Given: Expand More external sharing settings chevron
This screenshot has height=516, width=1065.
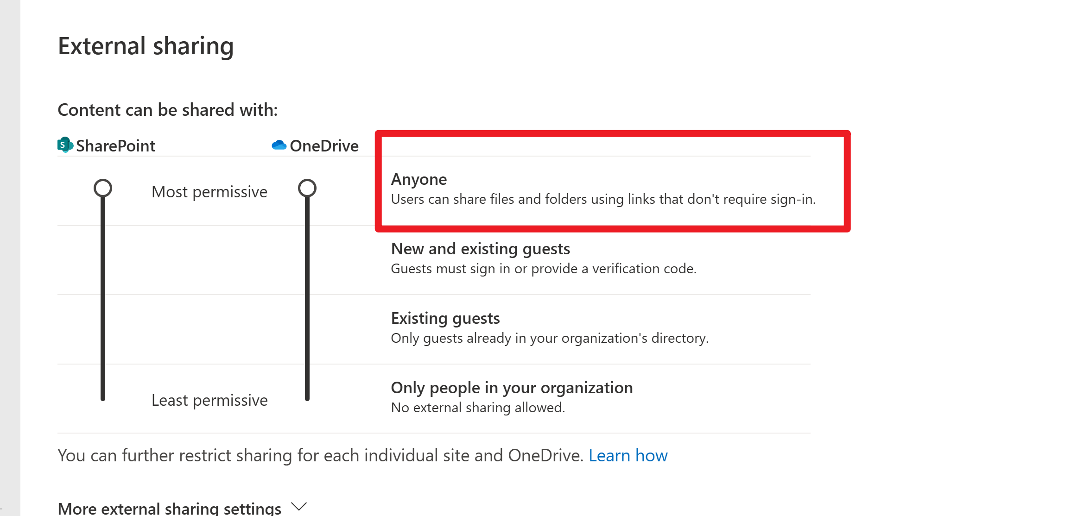Looking at the screenshot, I should [x=299, y=506].
